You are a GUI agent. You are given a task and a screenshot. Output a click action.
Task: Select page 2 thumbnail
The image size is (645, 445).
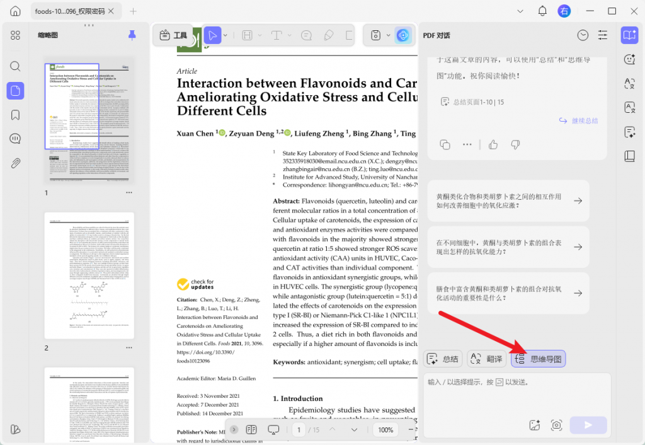[x=89, y=275]
